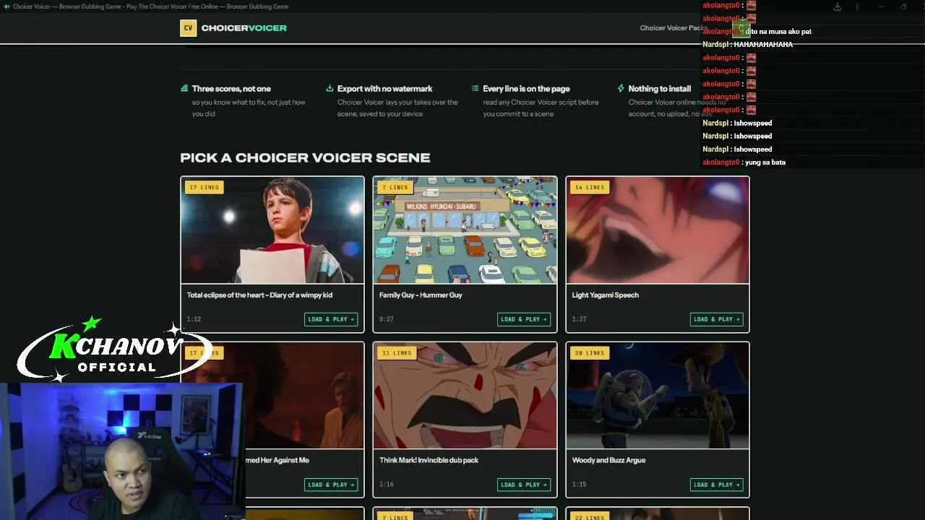Open the Light Yagami Speech thumbnail
Image resolution: width=925 pixels, height=520 pixels.
pyautogui.click(x=658, y=230)
